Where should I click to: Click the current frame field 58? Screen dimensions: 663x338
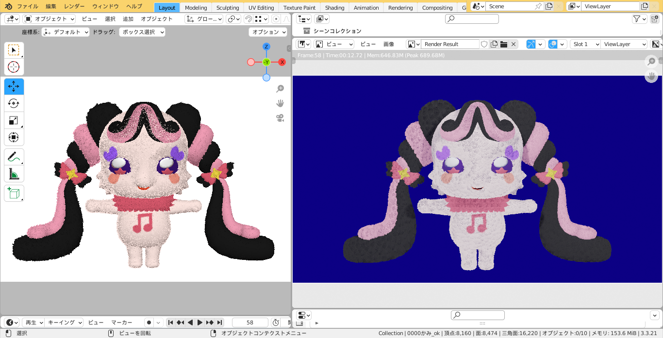coord(250,322)
